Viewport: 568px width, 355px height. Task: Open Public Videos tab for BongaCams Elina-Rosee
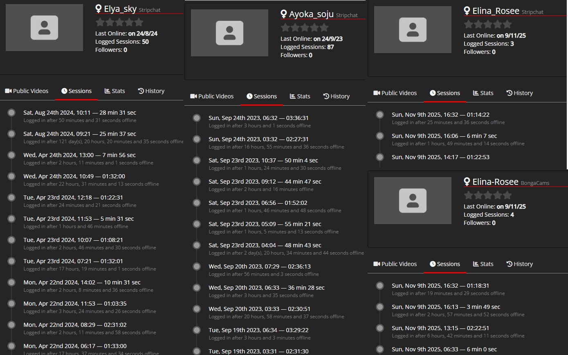coord(395,264)
